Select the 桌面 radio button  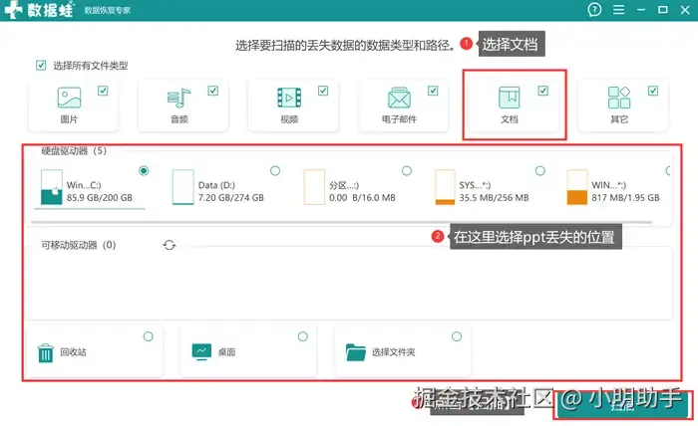pos(303,336)
